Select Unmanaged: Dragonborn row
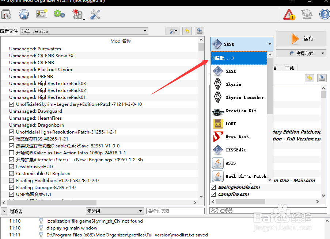This screenshot has width=330, height=239. pos(99,125)
